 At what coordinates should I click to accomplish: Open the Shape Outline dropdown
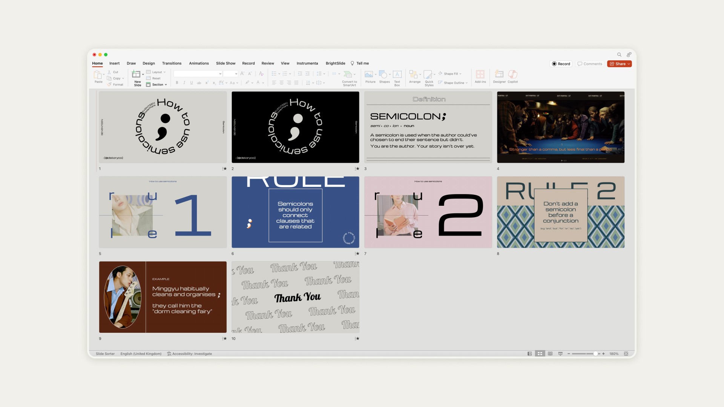point(454,83)
